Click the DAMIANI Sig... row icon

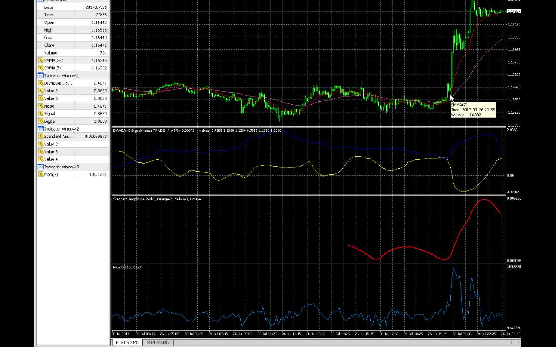pyautogui.click(x=41, y=83)
